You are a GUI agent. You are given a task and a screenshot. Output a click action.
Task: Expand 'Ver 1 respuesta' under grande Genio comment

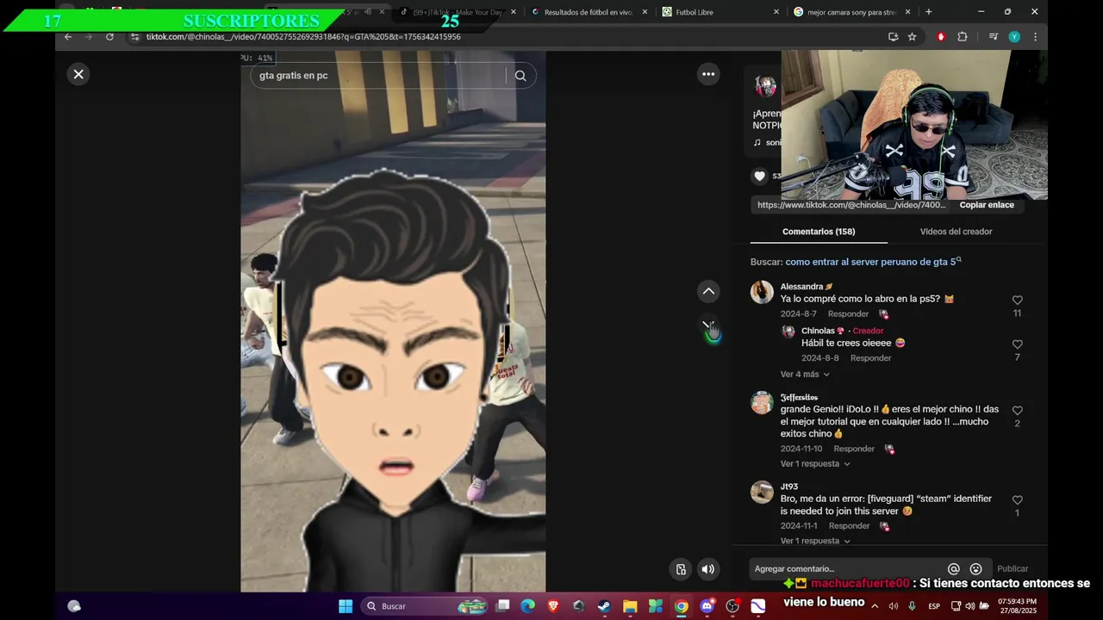tap(815, 464)
